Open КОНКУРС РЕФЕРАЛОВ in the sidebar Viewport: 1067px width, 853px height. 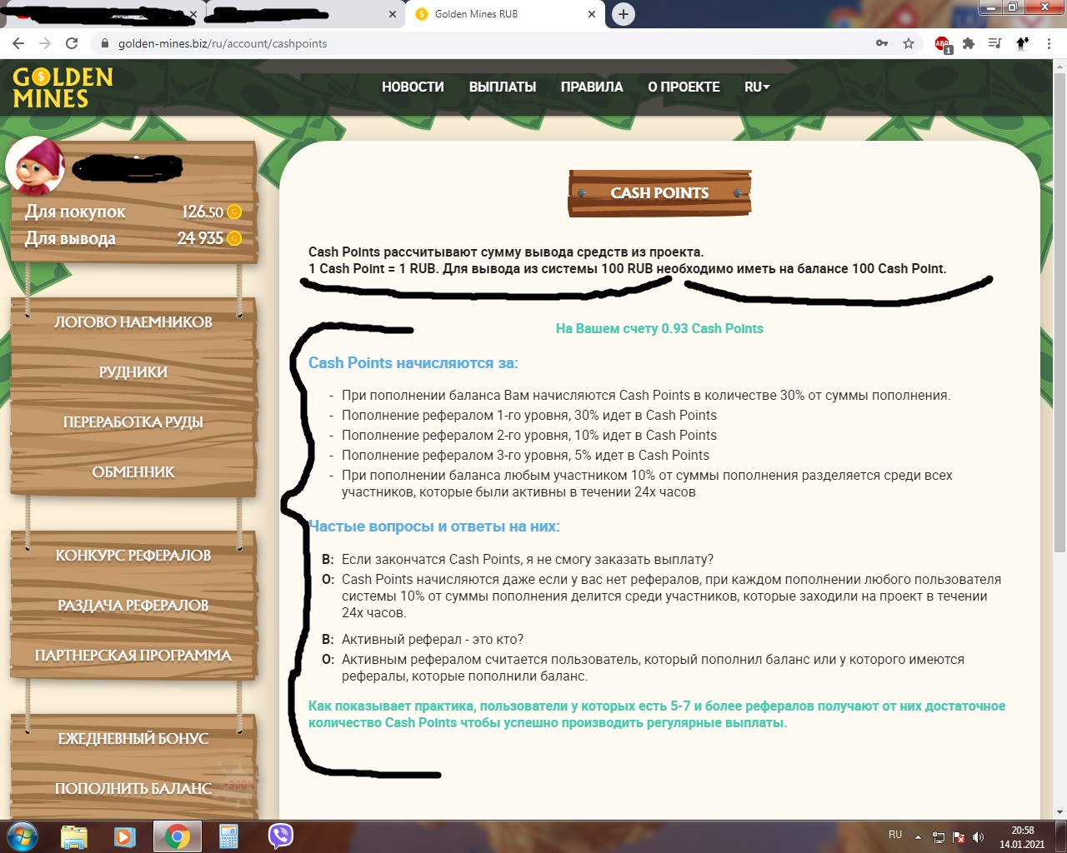133,556
